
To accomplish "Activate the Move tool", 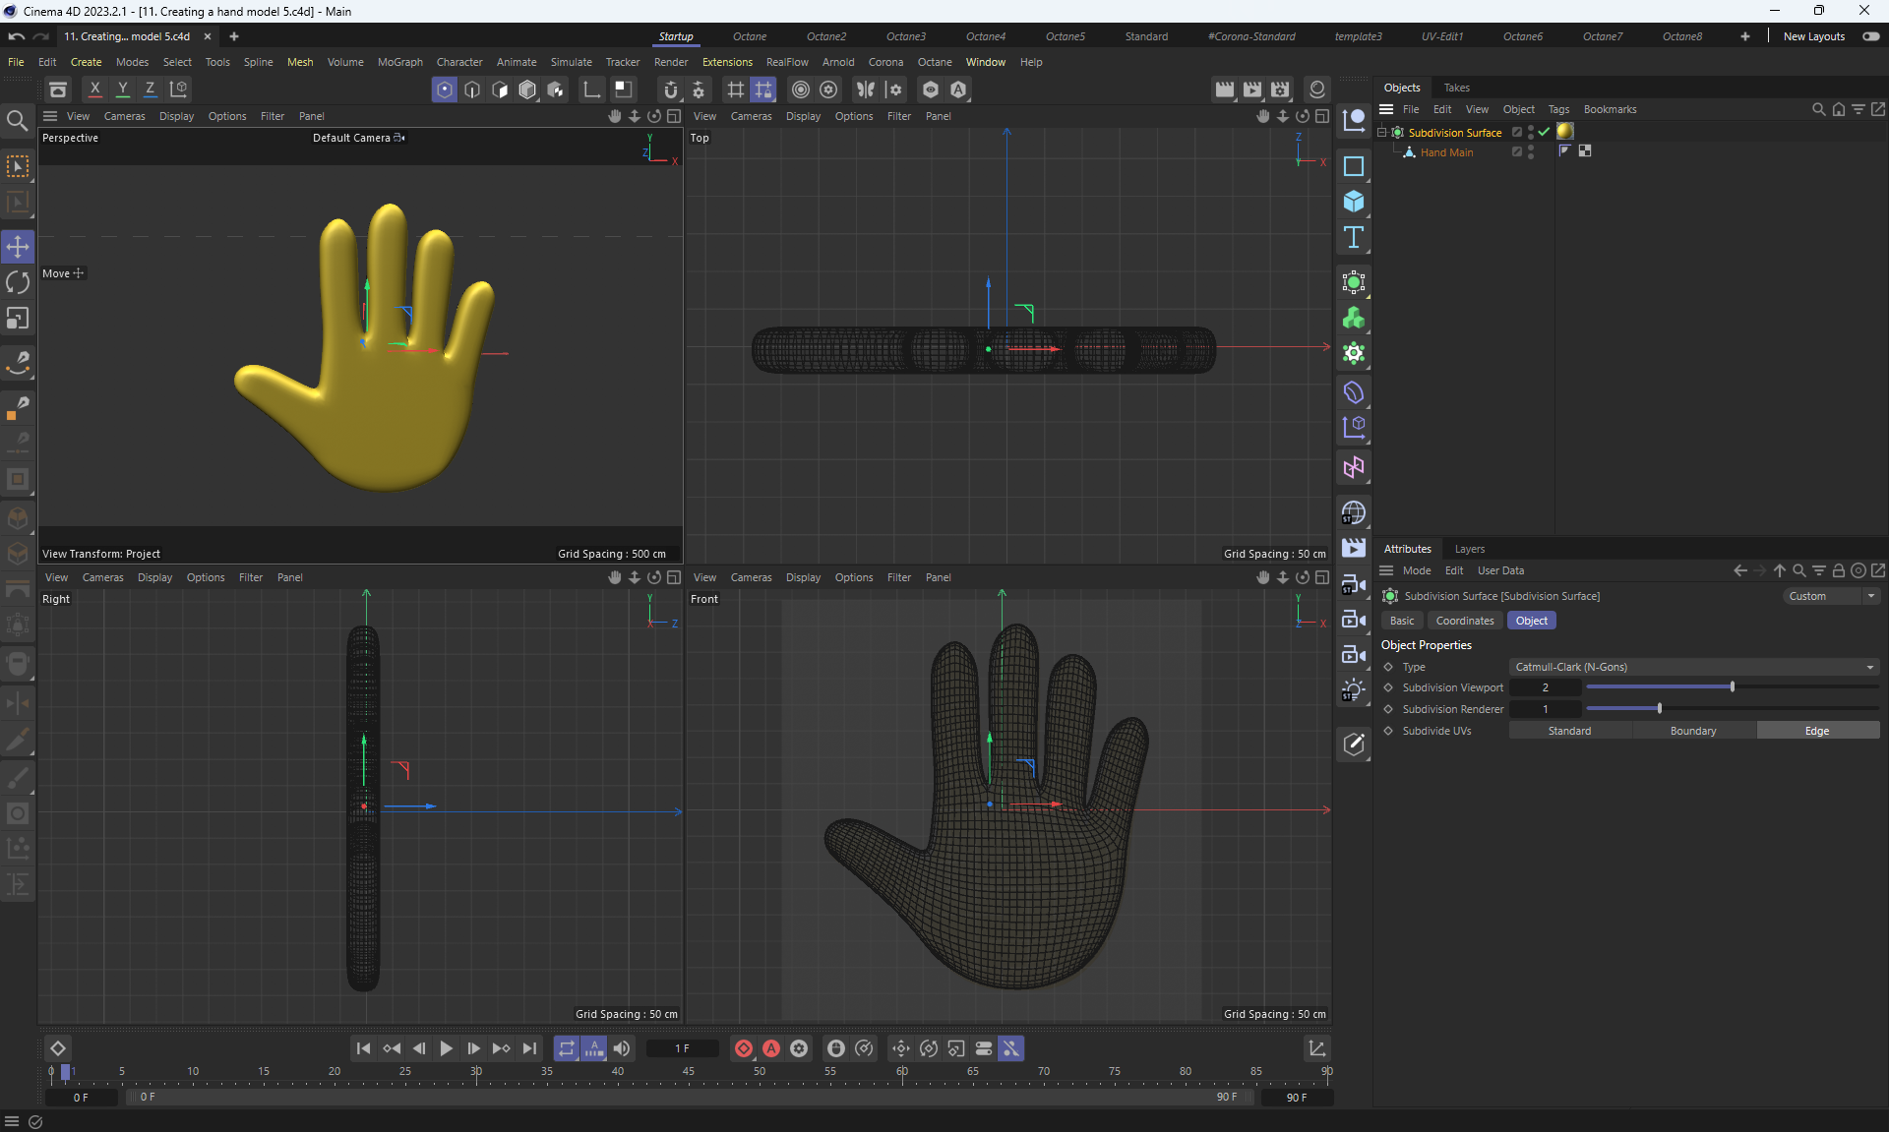I will [x=18, y=247].
